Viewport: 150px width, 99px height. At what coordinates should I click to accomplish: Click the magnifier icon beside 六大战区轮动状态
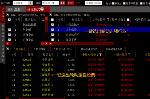coord(8,15)
